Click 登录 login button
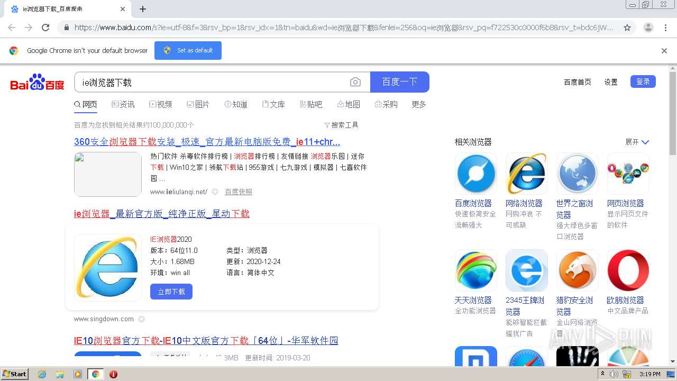Screen dimensions: 677x381 [x=643, y=81]
